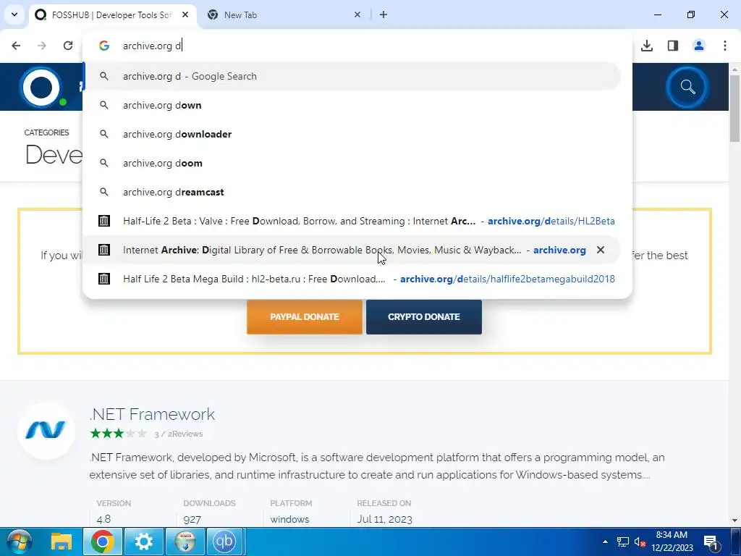Open the globe download-manager taskbar icon
Viewport: 741px width, 556px height.
185,542
